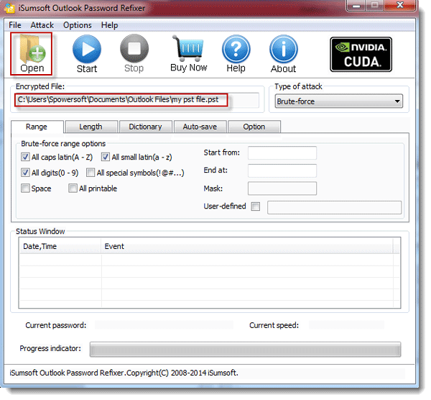Click the Progress indicator bar

(x=245, y=350)
